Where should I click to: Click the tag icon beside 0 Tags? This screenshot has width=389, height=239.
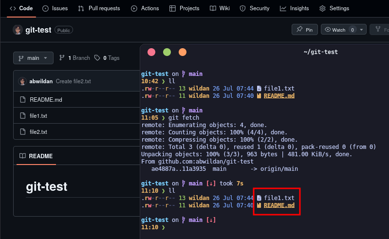[97, 58]
